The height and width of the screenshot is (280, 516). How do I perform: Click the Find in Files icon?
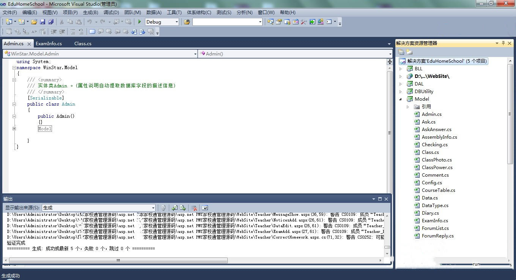187,22
